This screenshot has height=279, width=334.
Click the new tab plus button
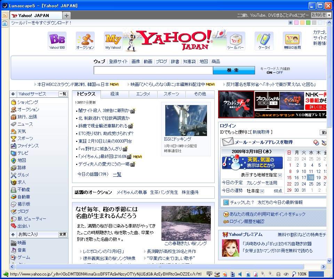point(66,16)
